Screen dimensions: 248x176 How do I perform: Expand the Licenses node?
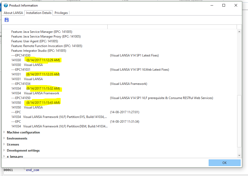(x=4, y=144)
